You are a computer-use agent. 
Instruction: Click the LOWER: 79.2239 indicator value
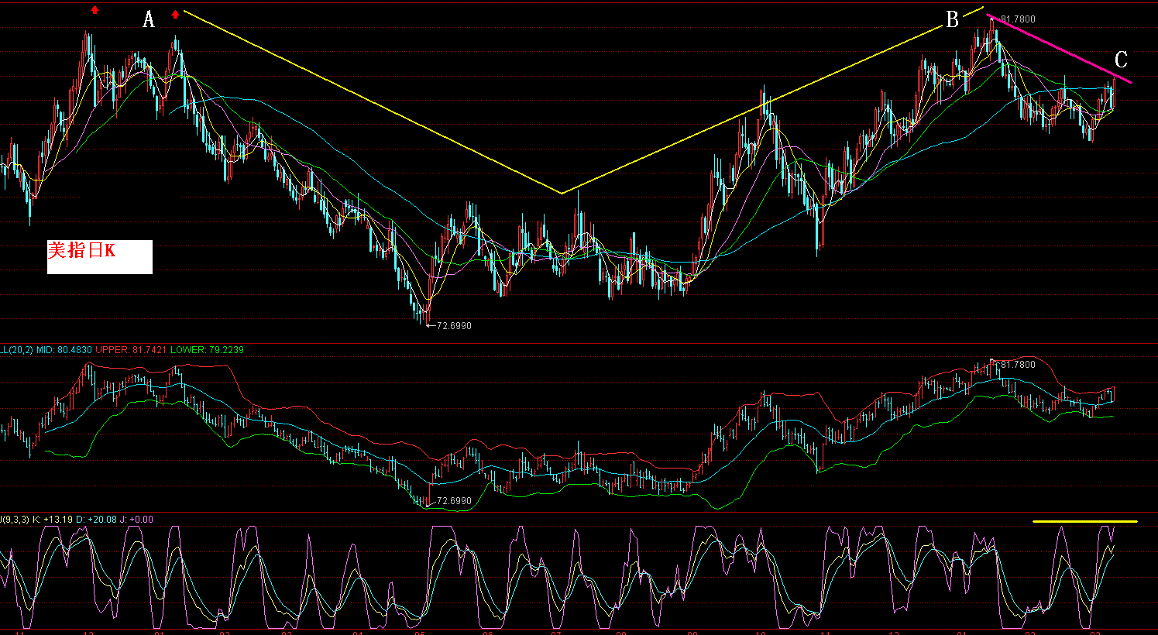point(207,350)
